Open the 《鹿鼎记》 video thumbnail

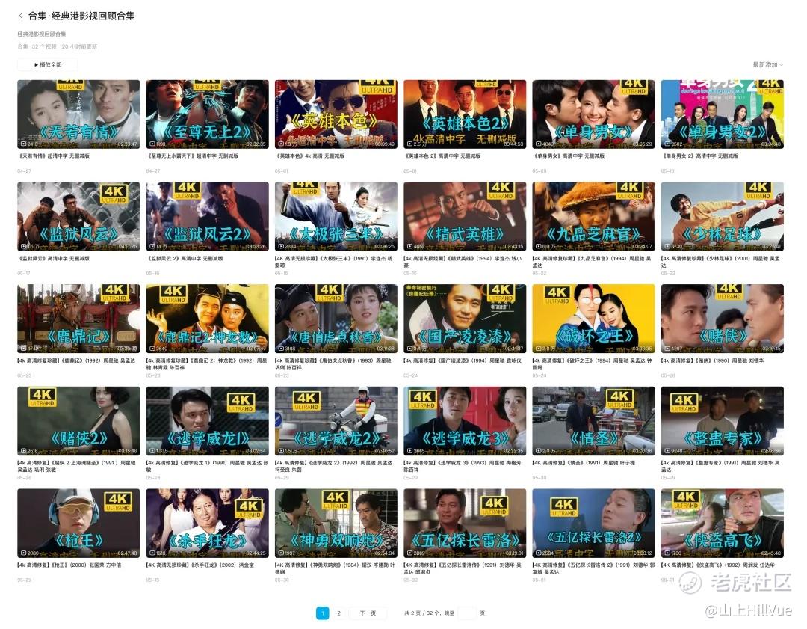(x=78, y=319)
